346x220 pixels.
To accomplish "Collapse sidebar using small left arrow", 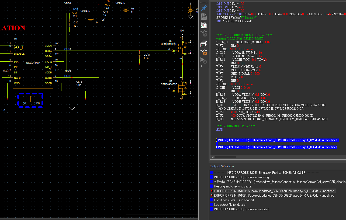I will point(201,66).
